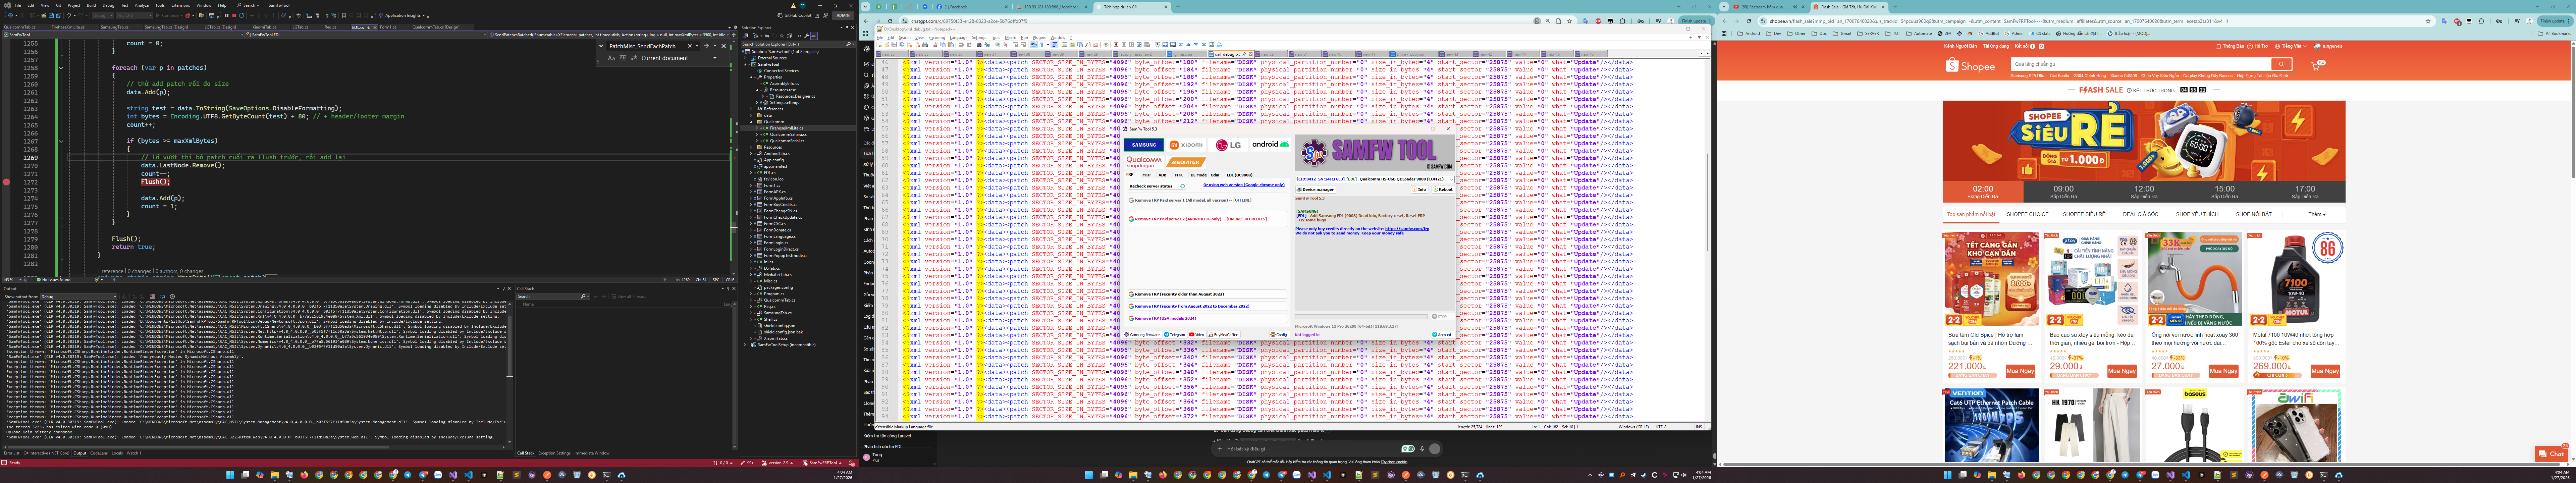2576x483 pixels.
Task: Click the Collapse All icon in Solution Explorer
Action: 782,36
